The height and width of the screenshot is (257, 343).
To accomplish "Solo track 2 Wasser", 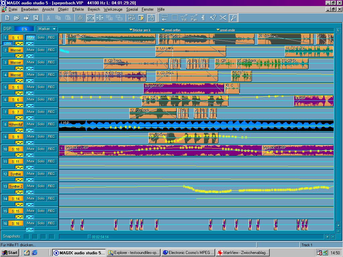I will [41, 50].
